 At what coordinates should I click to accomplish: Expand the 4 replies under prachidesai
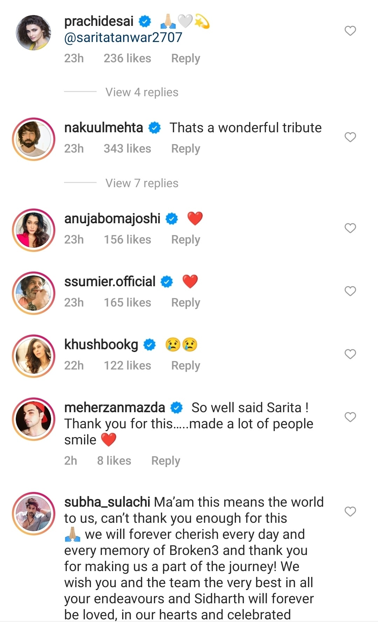tap(142, 92)
